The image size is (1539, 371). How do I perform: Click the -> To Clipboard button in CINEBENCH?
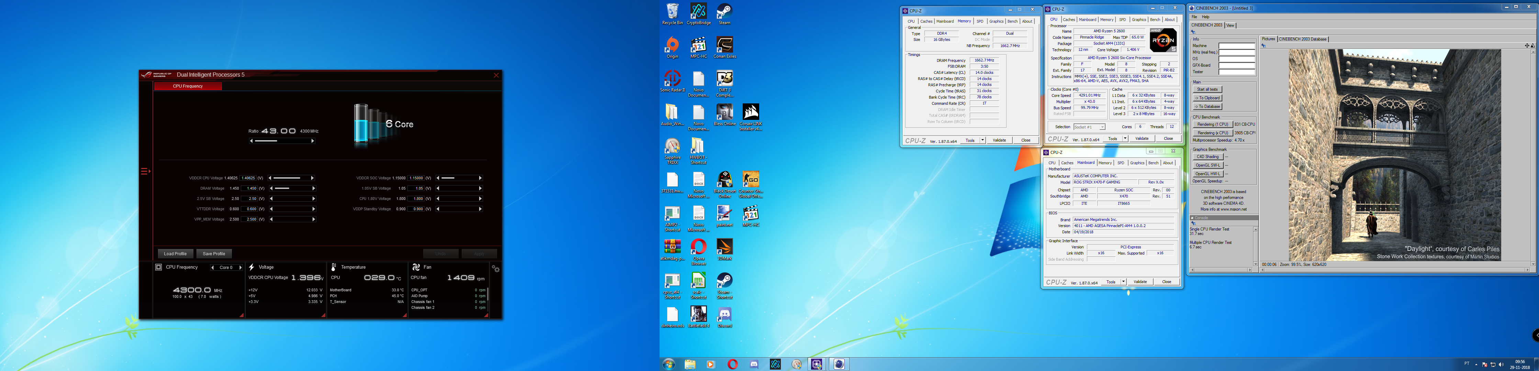tap(1207, 98)
